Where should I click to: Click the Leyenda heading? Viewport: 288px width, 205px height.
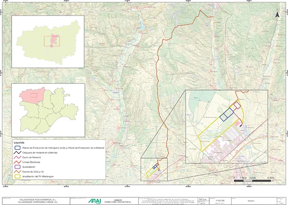pyautogui.click(x=20, y=143)
